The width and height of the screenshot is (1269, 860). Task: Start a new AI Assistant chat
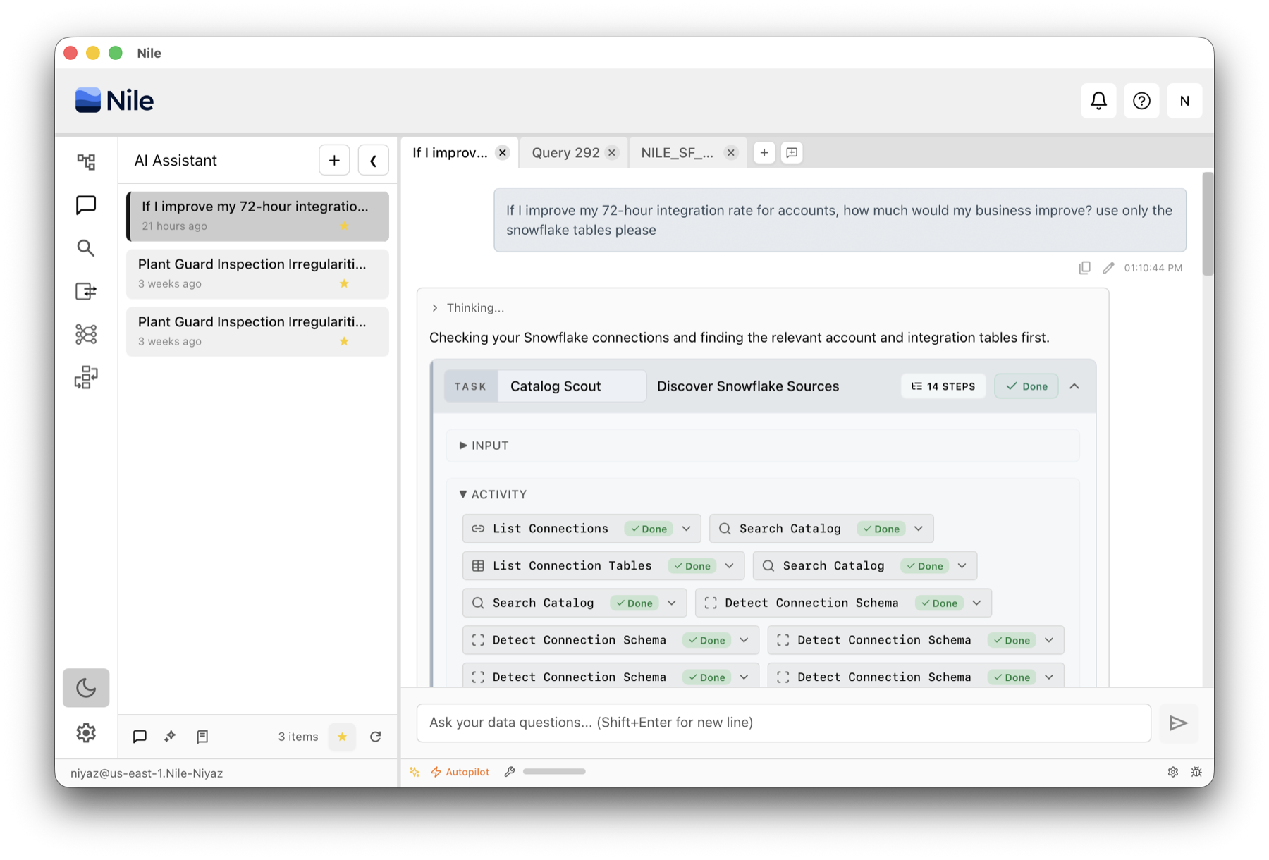(334, 161)
